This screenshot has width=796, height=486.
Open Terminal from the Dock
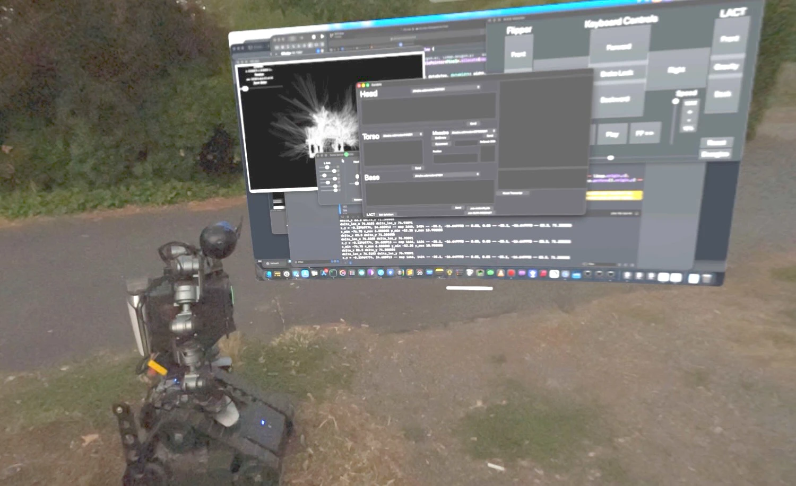(333, 273)
